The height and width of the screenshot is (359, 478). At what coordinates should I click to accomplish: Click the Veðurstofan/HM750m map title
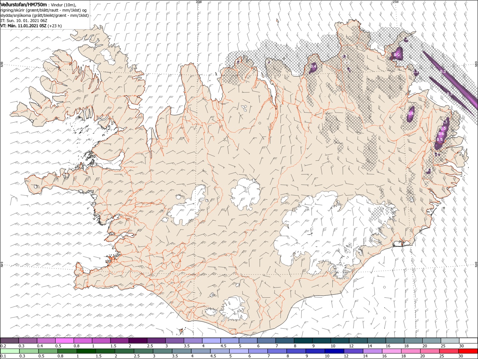pyautogui.click(x=24, y=4)
